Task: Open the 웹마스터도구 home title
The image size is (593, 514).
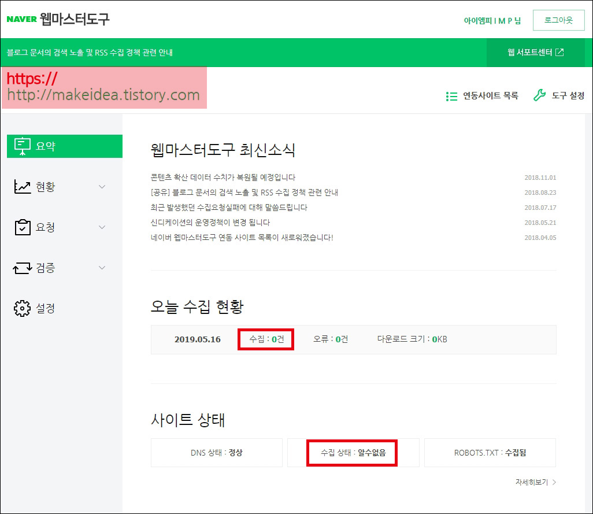Action: [x=75, y=19]
